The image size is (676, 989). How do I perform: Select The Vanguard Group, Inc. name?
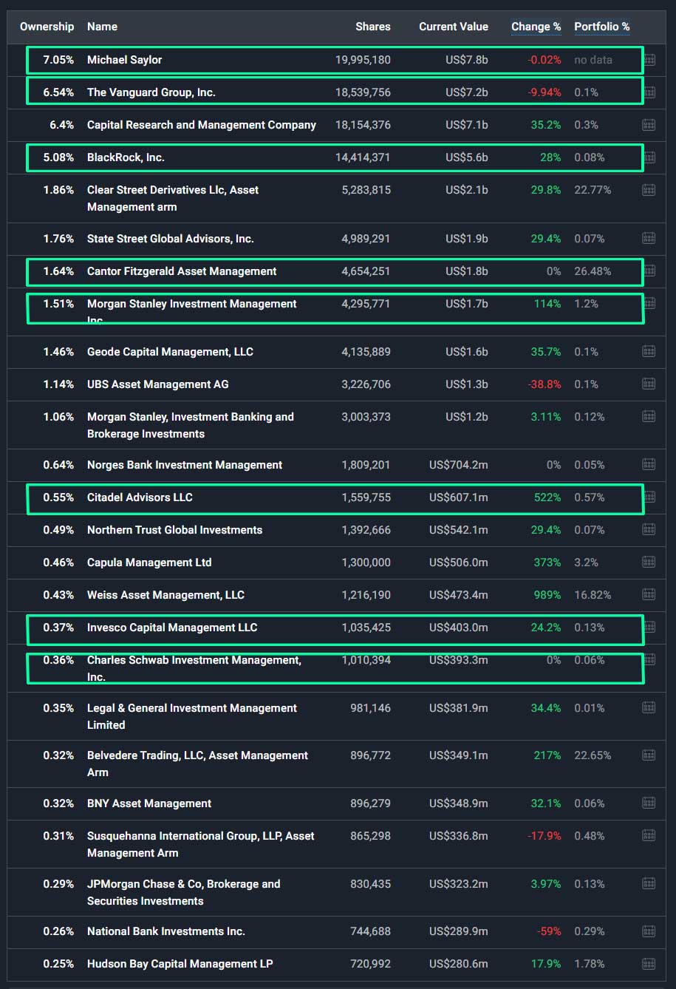[x=151, y=92]
